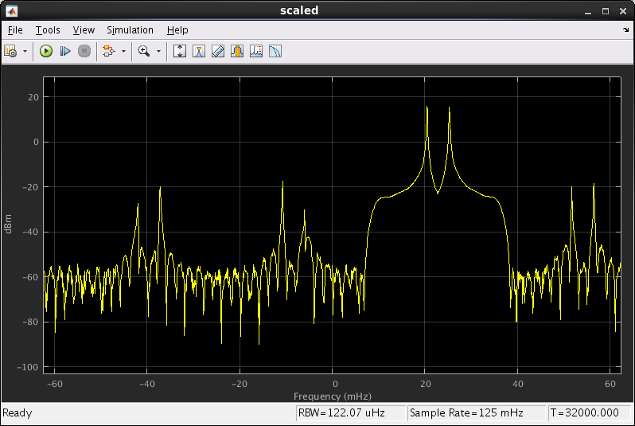
Task: Toggle the Channel Measurements panel
Action: click(237, 51)
